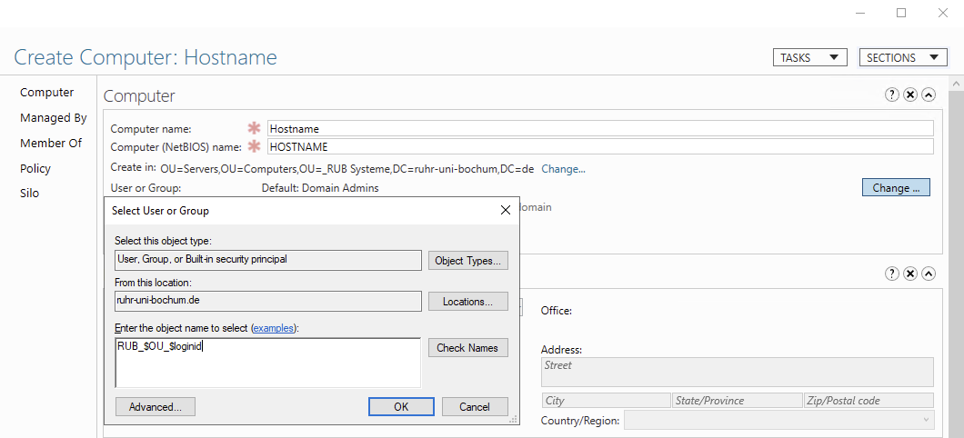The height and width of the screenshot is (438, 964).
Task: Open help for the Computer section
Action: pyautogui.click(x=891, y=95)
